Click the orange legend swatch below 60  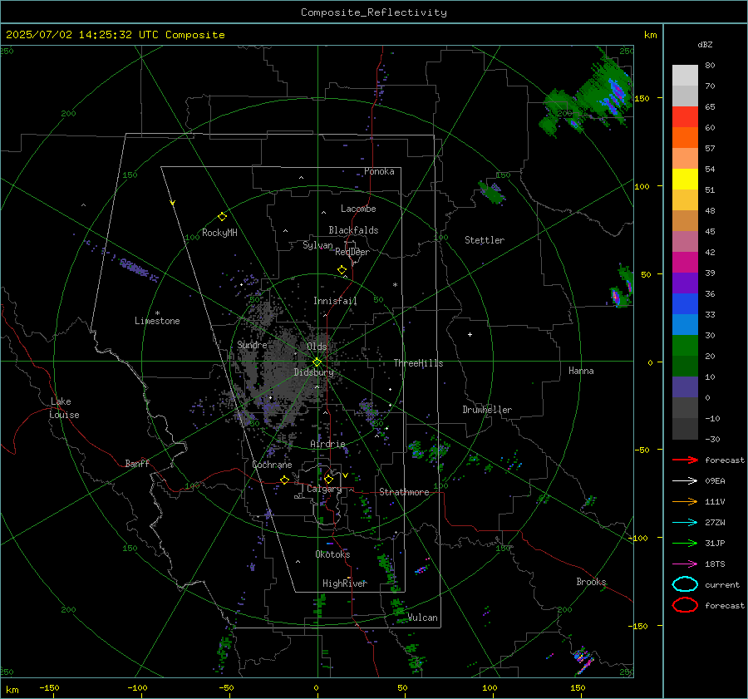685,137
